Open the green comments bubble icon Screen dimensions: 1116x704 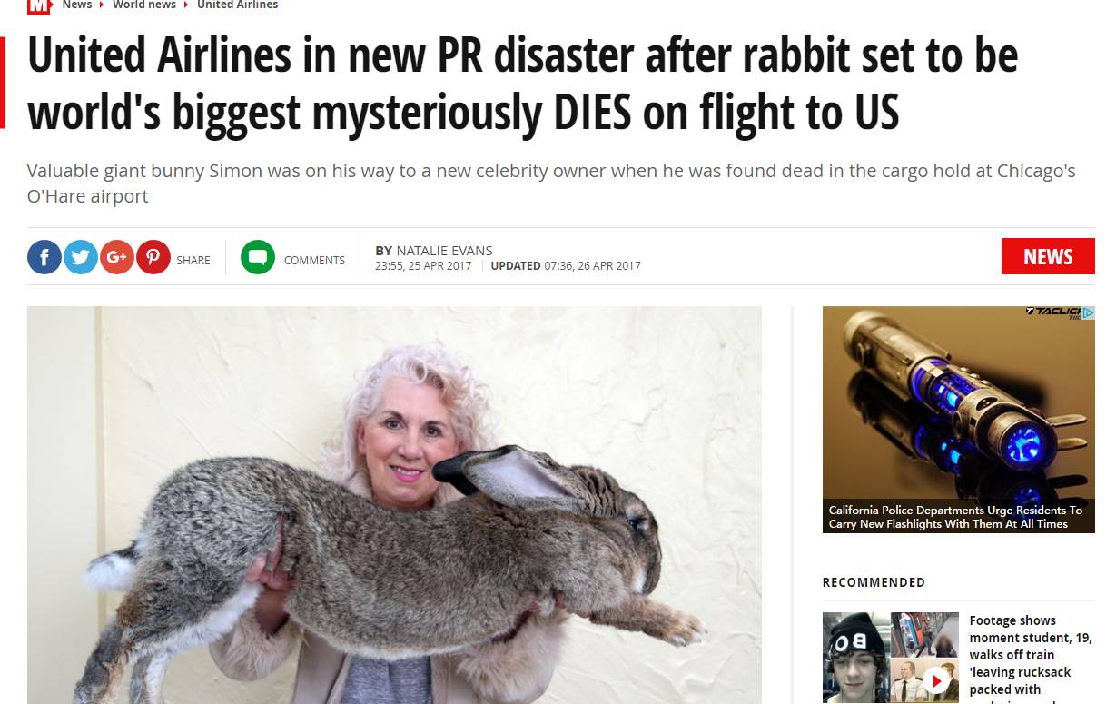click(258, 257)
